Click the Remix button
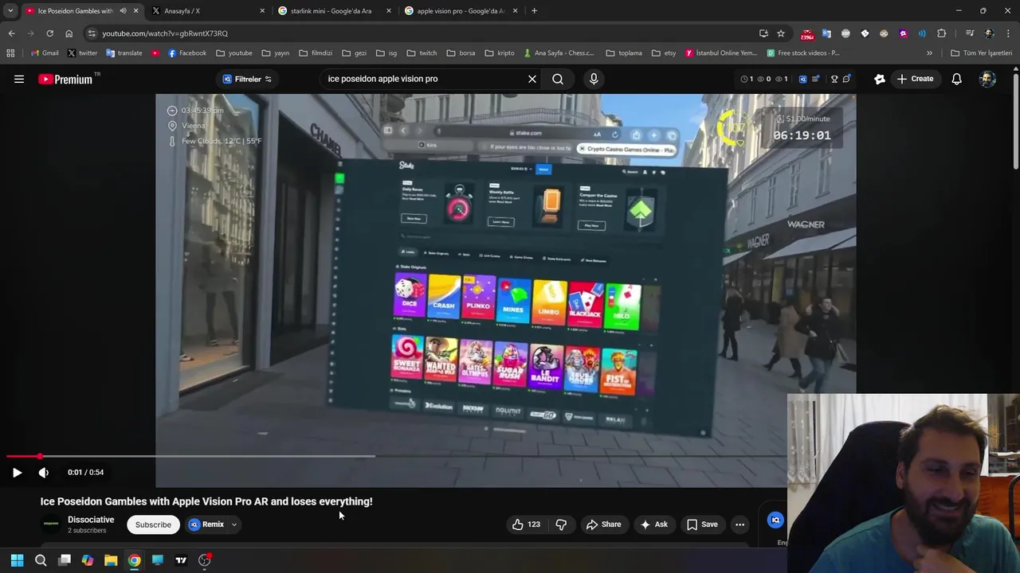 click(206, 524)
